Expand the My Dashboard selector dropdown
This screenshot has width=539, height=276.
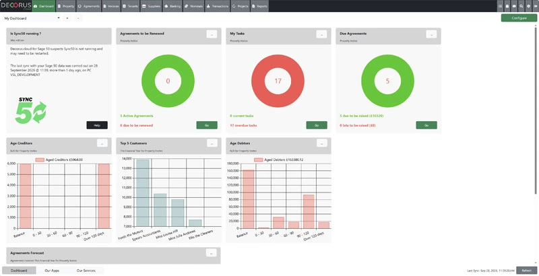tap(32, 18)
